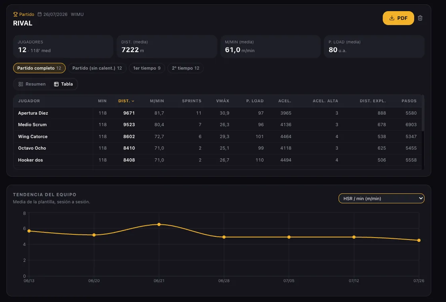446x302 pixels.
Task: Sort by ACEL. ALTA column header
Action: pos(325,101)
